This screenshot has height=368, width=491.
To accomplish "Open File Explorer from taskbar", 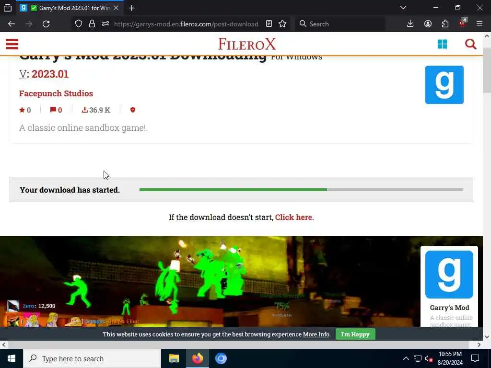I will pos(174,358).
